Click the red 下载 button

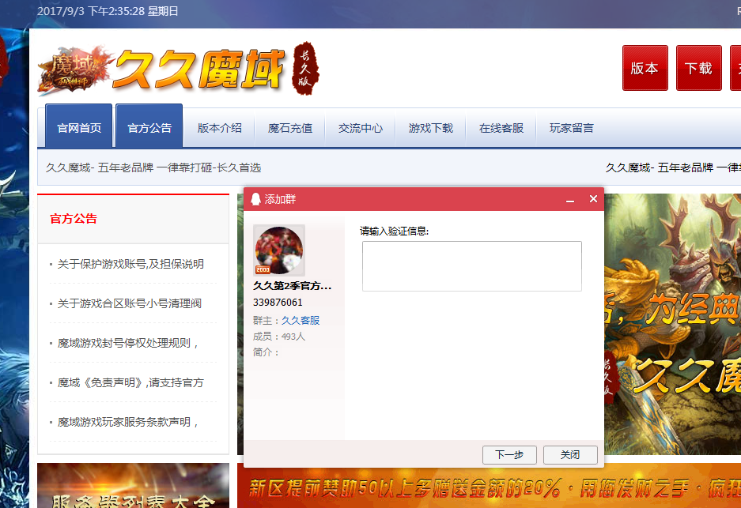[x=698, y=68]
